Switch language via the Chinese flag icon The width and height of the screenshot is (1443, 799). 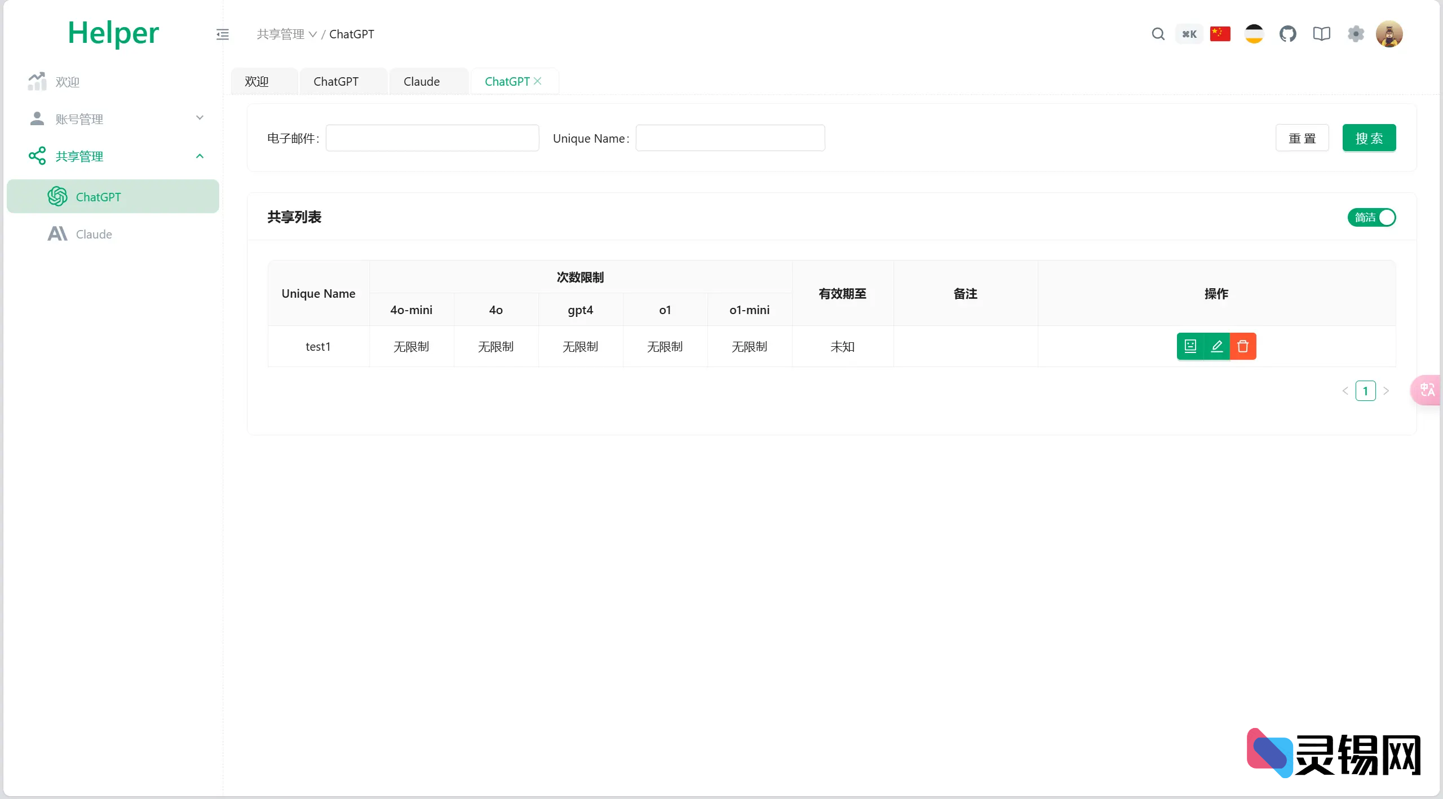click(1220, 34)
